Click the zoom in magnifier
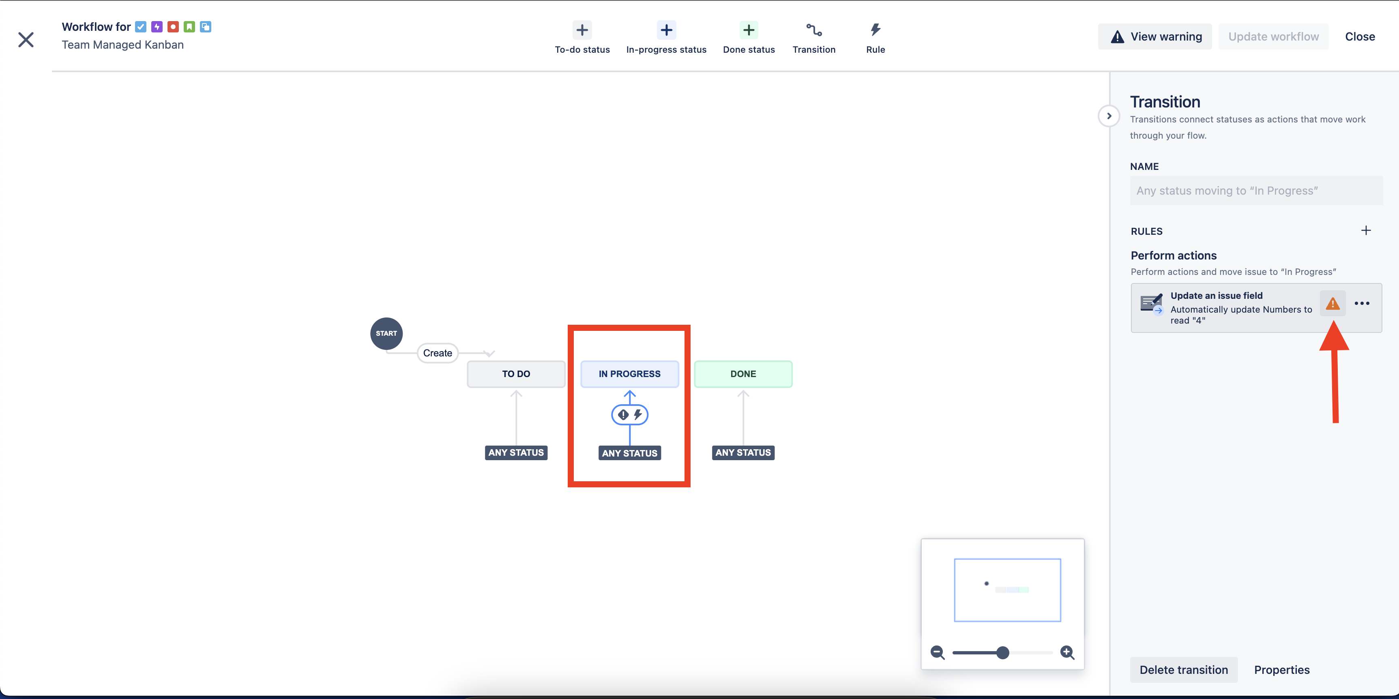 1066,652
